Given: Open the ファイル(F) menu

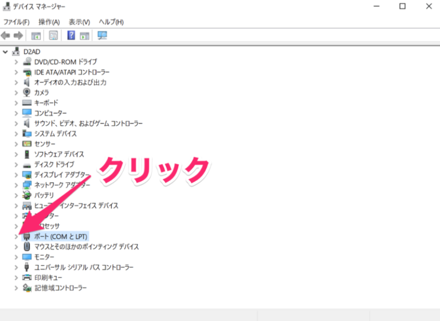Looking at the screenshot, I should pos(16,22).
